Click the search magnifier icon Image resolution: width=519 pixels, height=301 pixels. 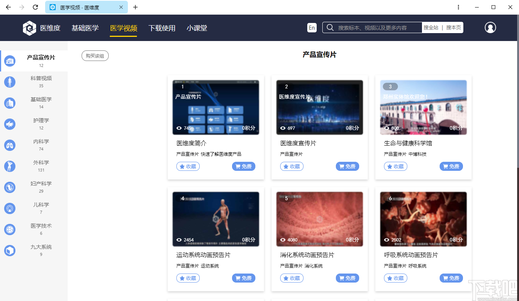330,27
